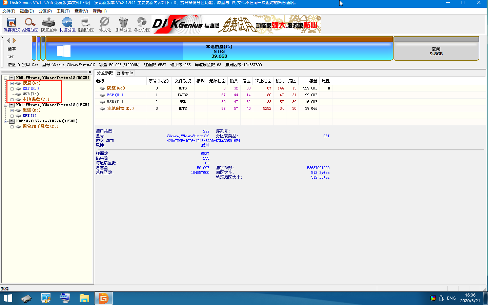Click the ENG language indicator
Screen dimensions: 488x305
[x=451, y=298]
